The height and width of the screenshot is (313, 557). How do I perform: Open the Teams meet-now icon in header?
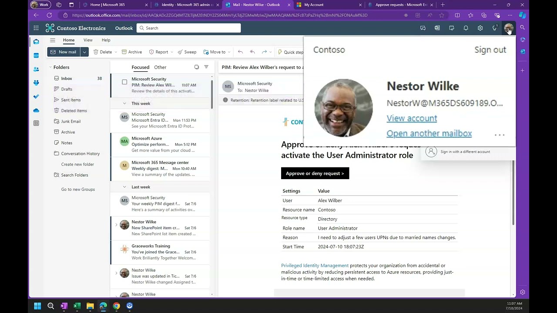point(423,28)
